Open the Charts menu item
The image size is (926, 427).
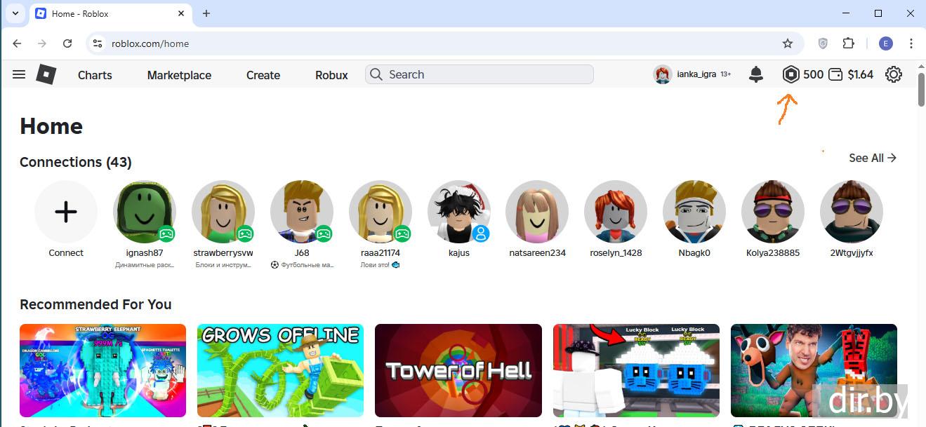[x=95, y=75]
